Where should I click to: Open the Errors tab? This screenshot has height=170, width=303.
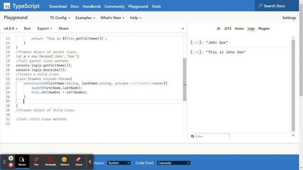239,28
